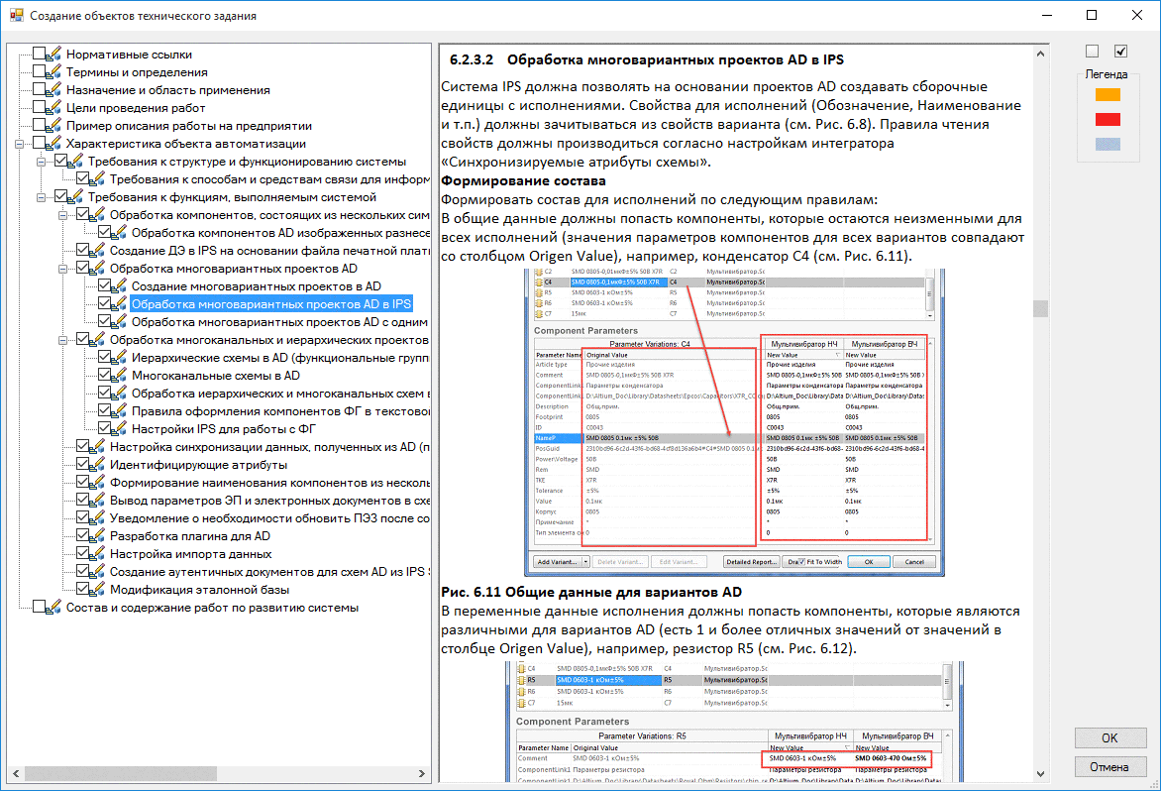Click the icon beside 'Модификация эталонной базы'
This screenshot has height=791, width=1161.
[99, 590]
